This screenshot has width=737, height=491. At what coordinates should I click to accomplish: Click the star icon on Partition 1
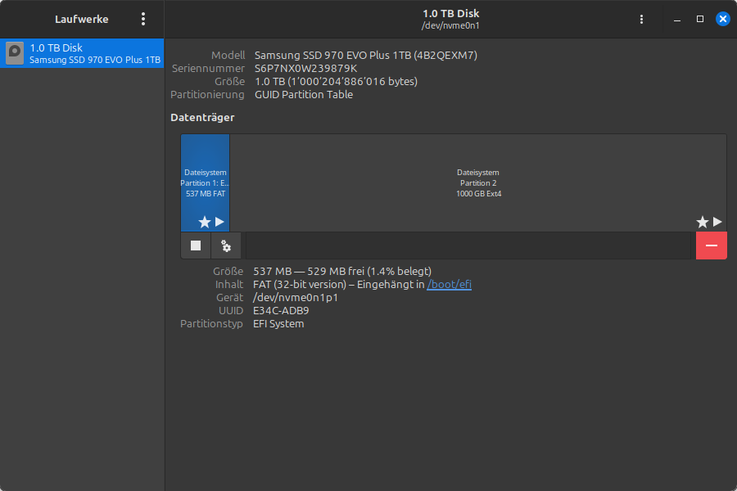pyautogui.click(x=205, y=222)
